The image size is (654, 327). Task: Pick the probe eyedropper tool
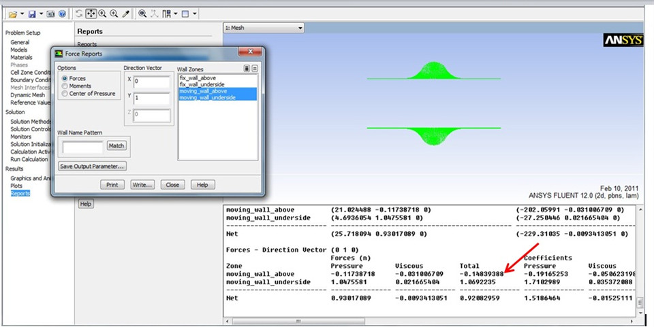tap(125, 14)
